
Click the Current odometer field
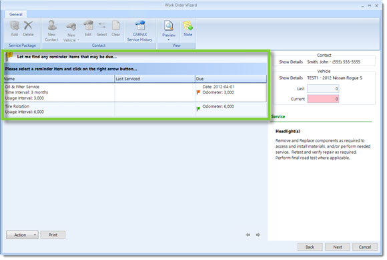323,99
